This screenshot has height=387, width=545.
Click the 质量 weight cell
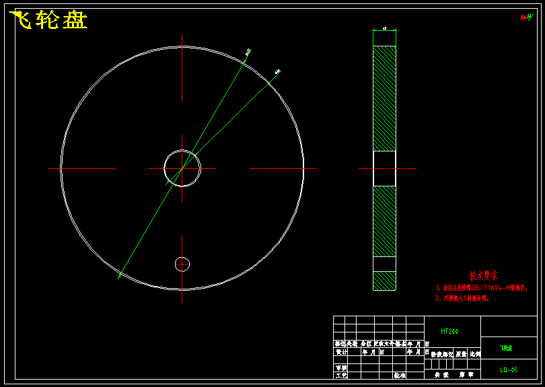tap(461, 354)
